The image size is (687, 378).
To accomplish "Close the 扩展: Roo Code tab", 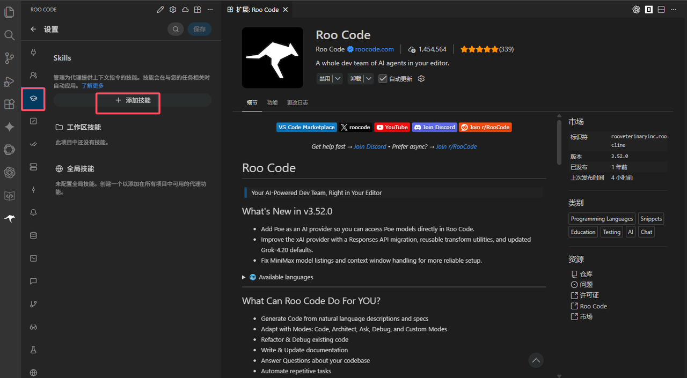I will [x=285, y=10].
